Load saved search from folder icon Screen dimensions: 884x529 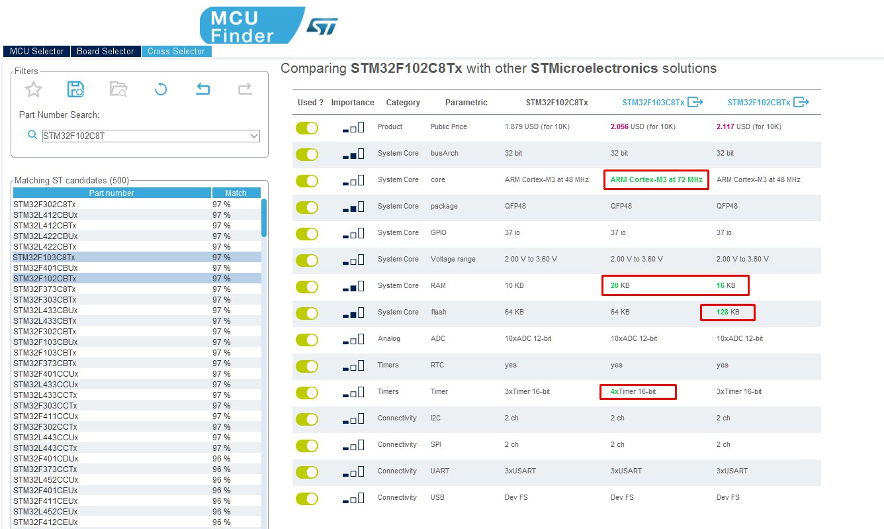click(x=118, y=89)
